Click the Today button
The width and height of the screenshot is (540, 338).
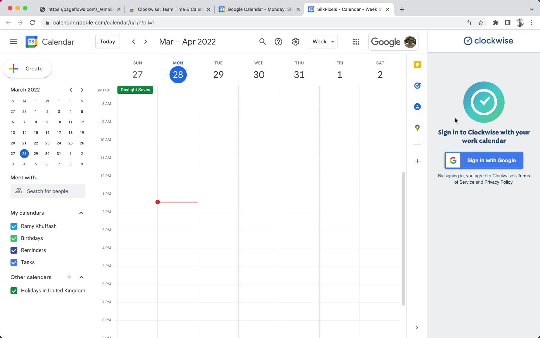tap(107, 42)
